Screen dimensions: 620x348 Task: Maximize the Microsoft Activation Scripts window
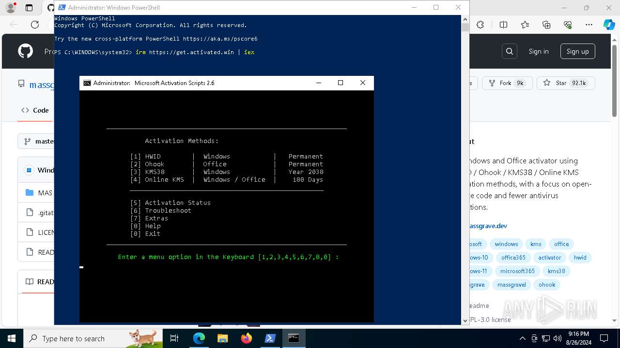[341, 83]
